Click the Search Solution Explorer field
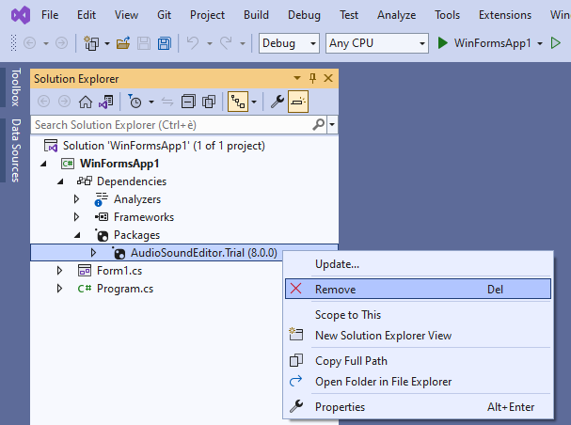 click(177, 124)
